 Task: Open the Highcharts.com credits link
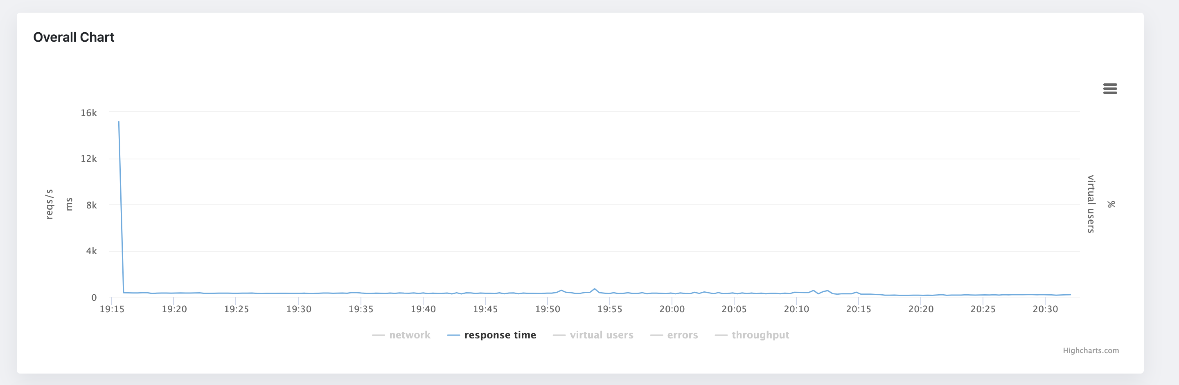[1091, 351]
